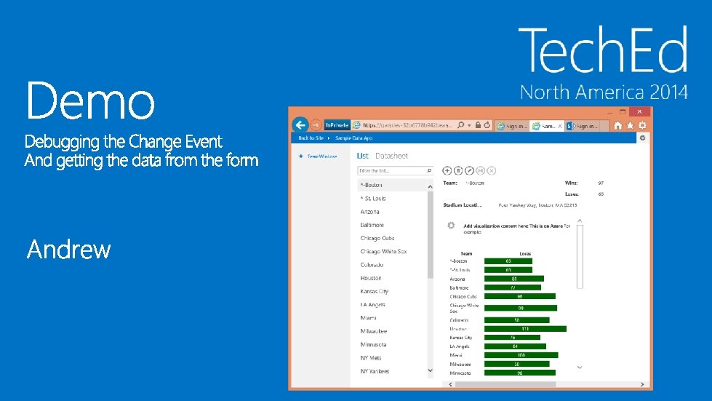The width and height of the screenshot is (712, 401).
Task: Select Arizona in the team list
Action: [x=392, y=212]
